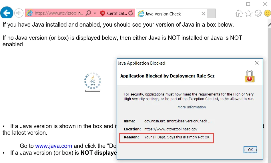Click the smiley feedback icon

coord(267,13)
